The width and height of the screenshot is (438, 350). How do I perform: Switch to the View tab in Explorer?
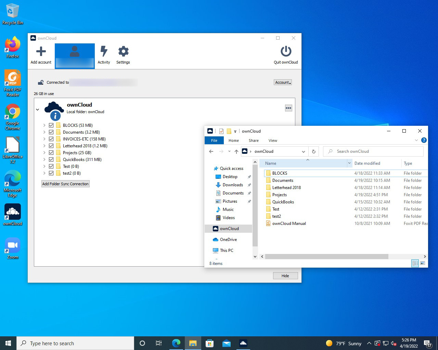(273, 140)
